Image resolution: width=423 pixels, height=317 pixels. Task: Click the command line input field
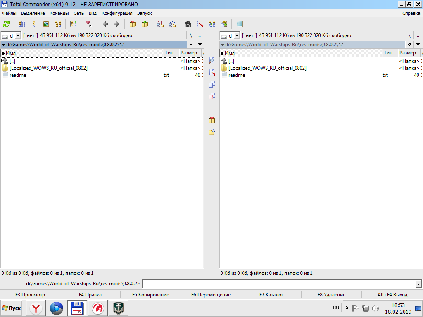point(280,284)
